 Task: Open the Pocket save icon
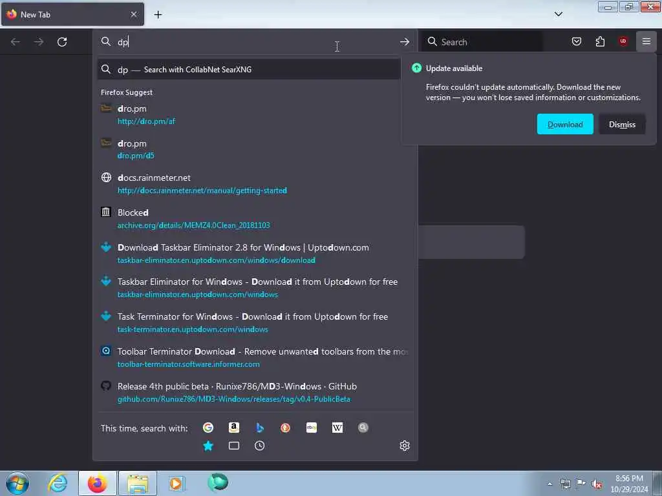tap(576, 41)
